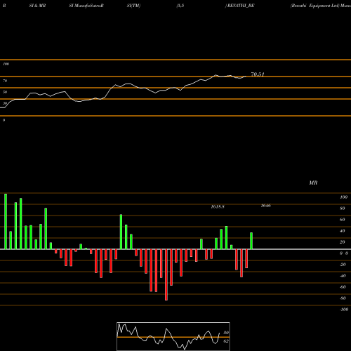Click the MR axis label 80

coord(343,208)
